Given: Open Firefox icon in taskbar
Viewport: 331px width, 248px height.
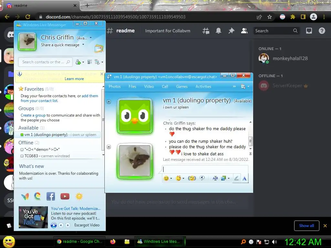Looking at the screenshot, I should click(113, 242).
